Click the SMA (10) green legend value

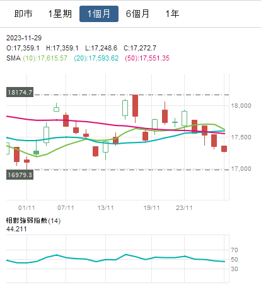tap(45, 58)
